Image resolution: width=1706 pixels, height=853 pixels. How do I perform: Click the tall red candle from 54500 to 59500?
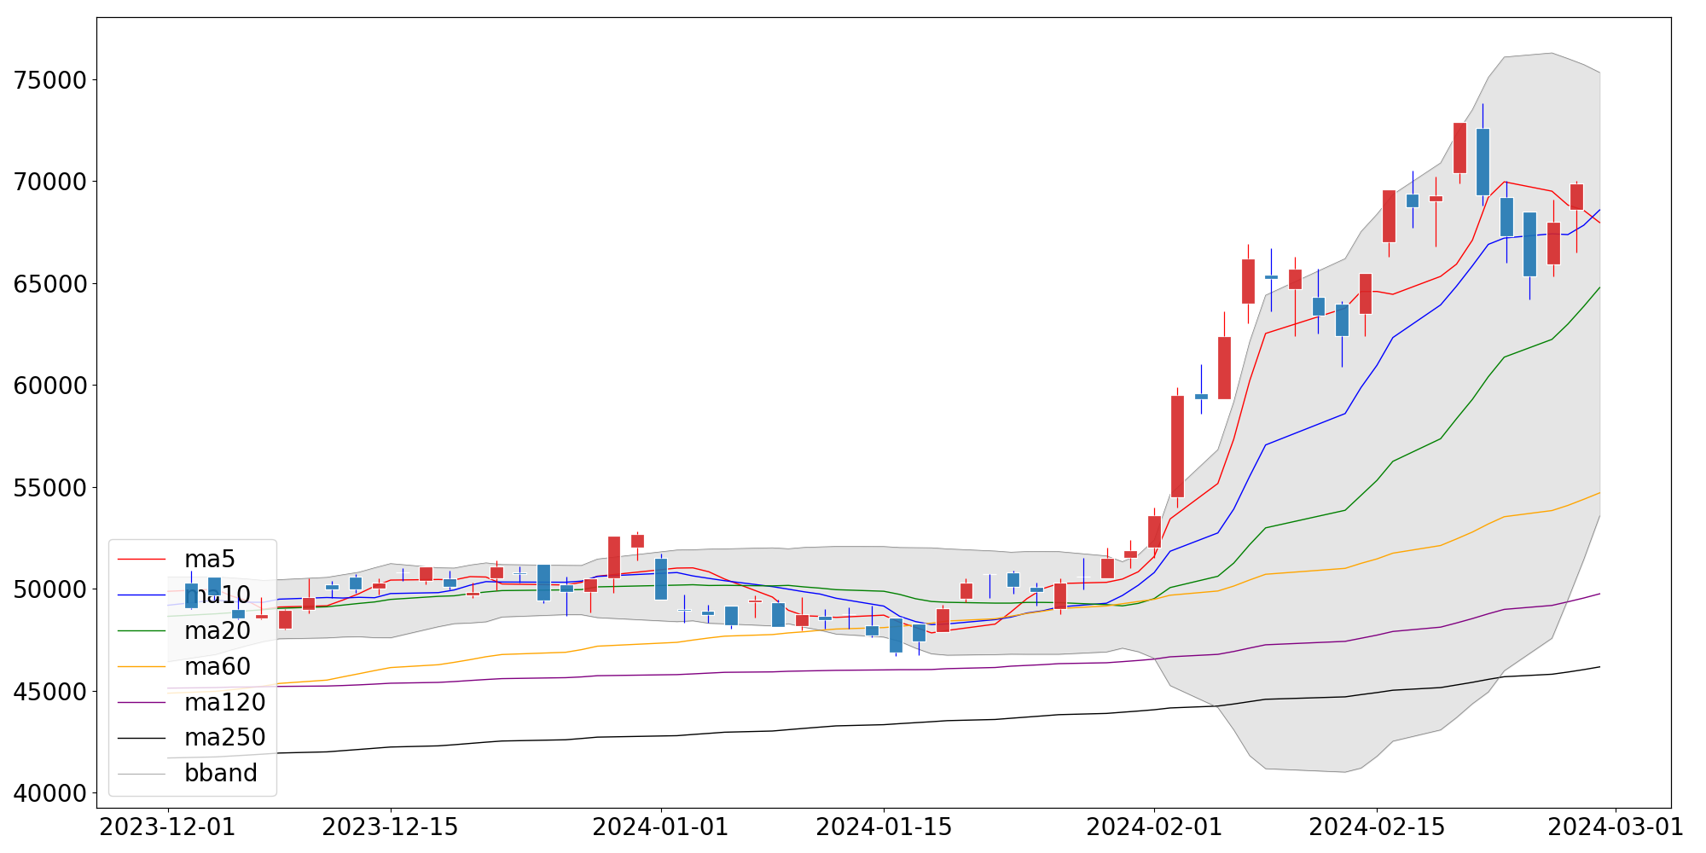(x=1177, y=446)
